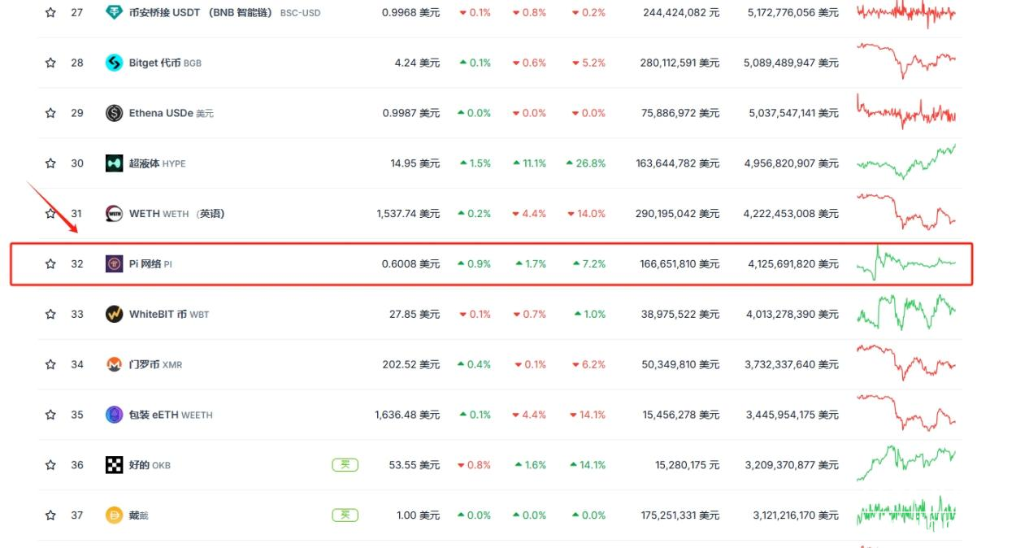This screenshot has width=1029, height=548.
Task: Favorite Pi Network with the star
Action: 50,264
